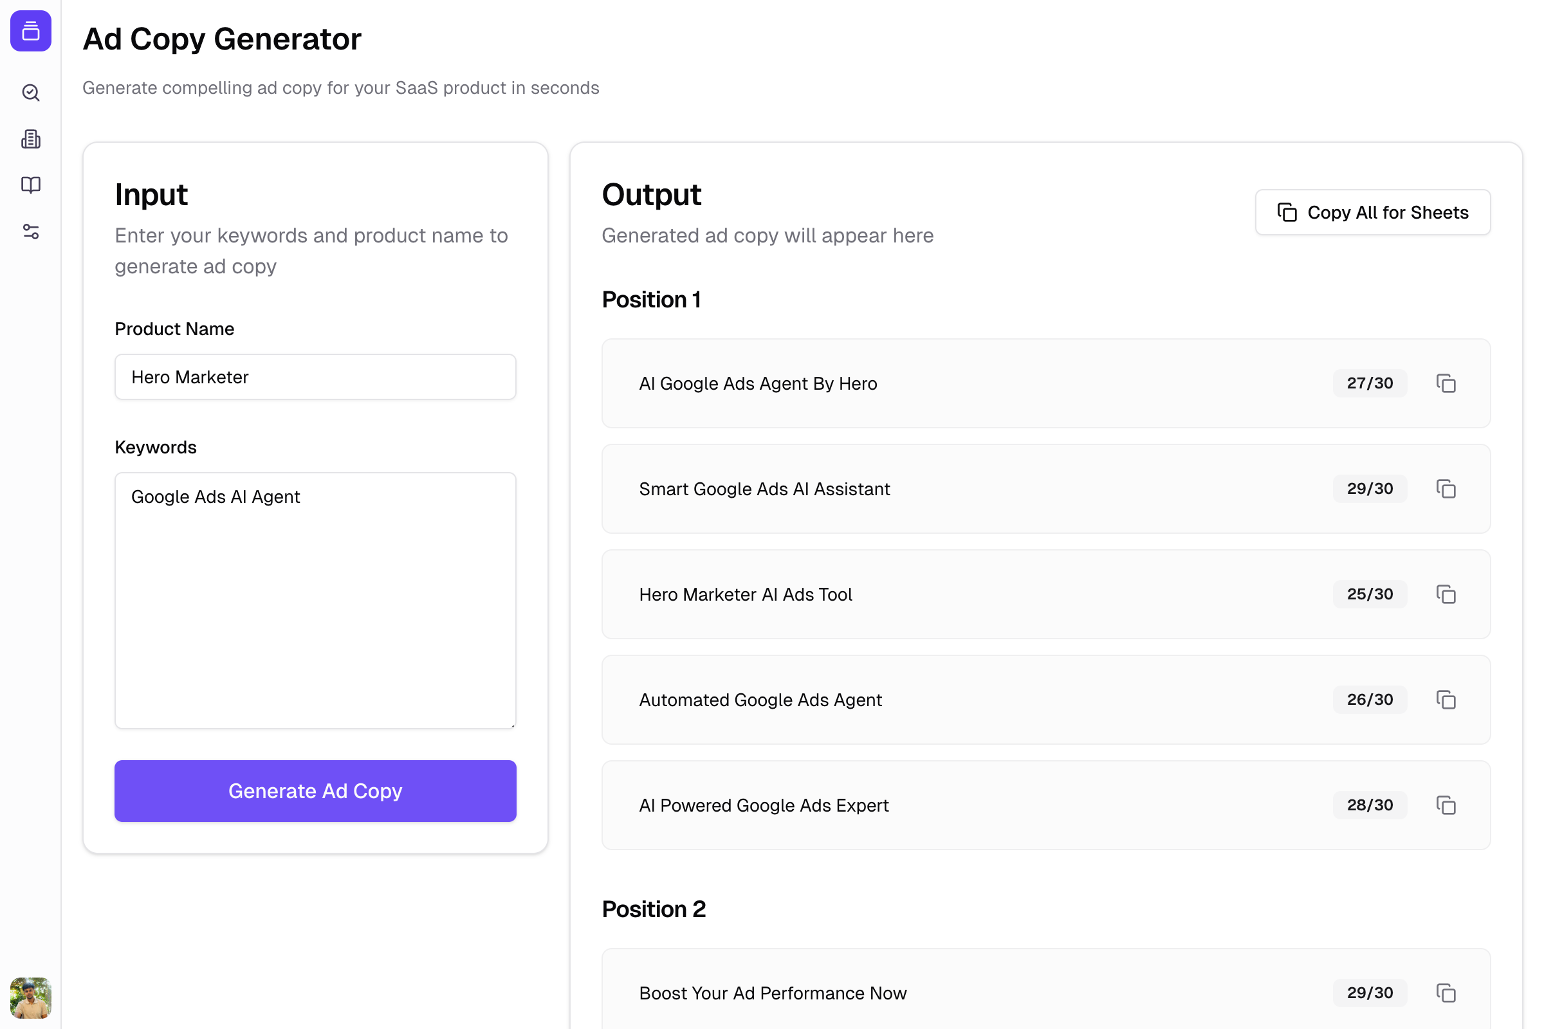Focus the Product Name input field
This screenshot has height=1029, width=1544.
point(315,377)
